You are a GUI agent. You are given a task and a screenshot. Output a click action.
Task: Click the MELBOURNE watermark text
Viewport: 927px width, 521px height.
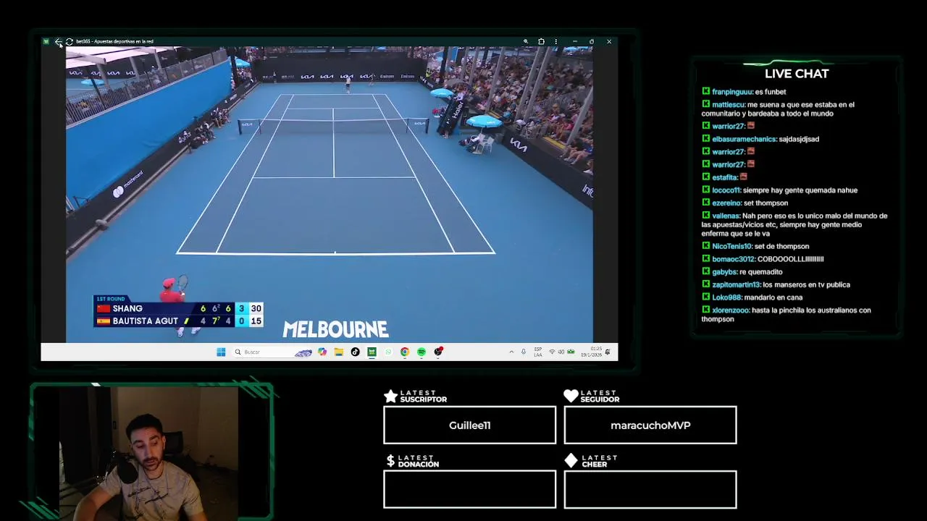point(335,330)
